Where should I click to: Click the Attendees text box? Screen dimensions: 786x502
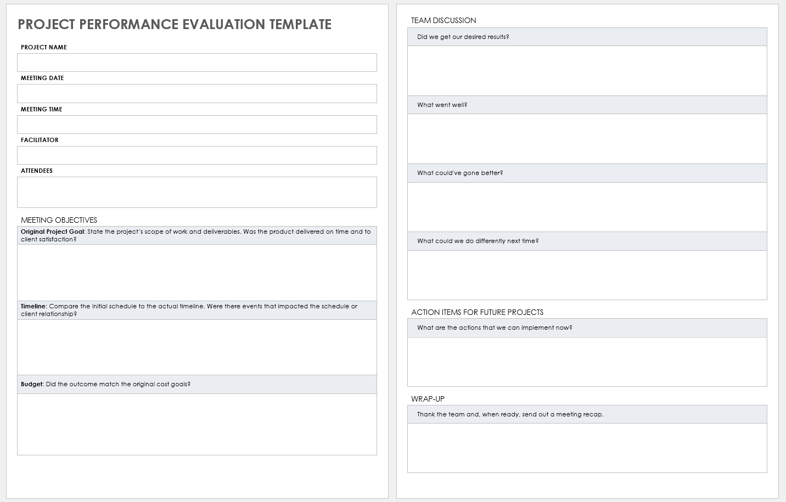[x=196, y=192]
